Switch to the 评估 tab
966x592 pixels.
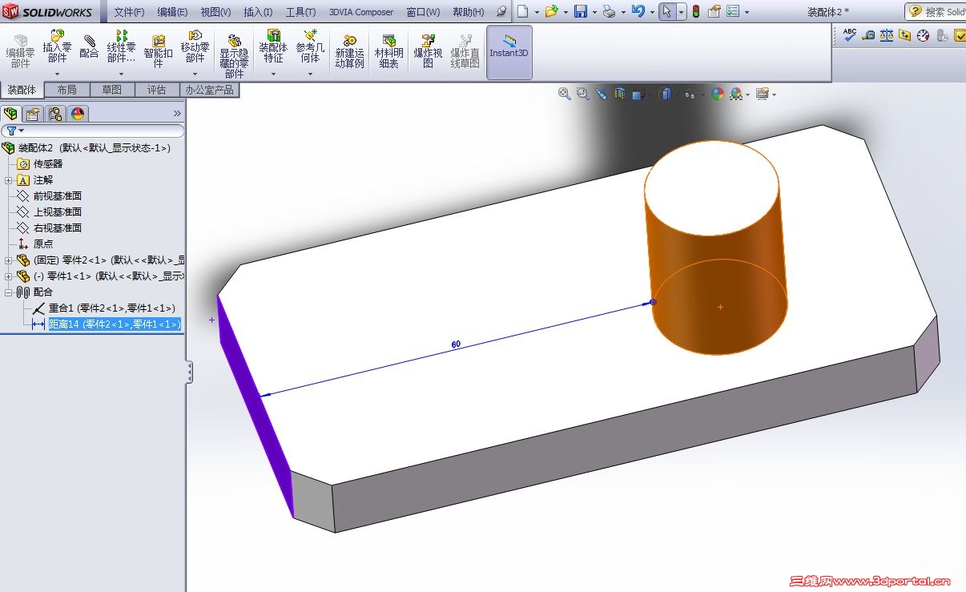click(x=157, y=90)
